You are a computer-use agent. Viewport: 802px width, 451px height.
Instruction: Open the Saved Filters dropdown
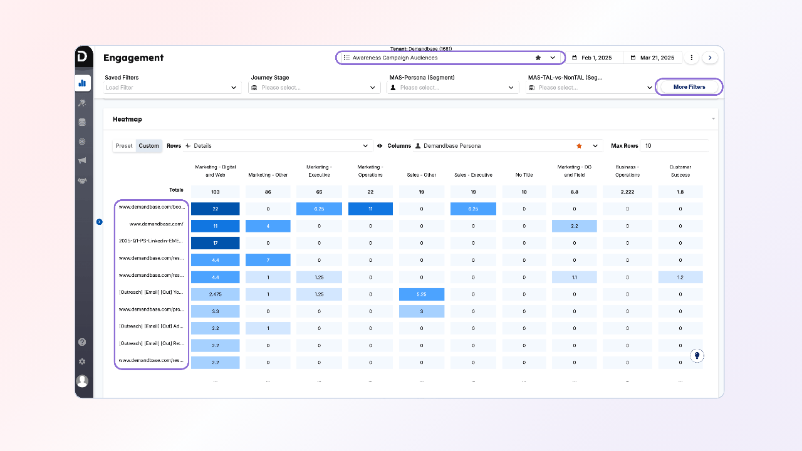[172, 88]
